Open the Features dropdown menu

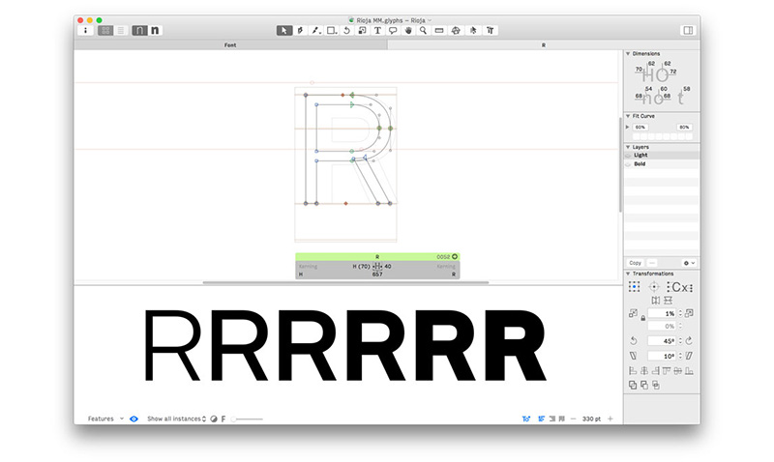[104, 419]
